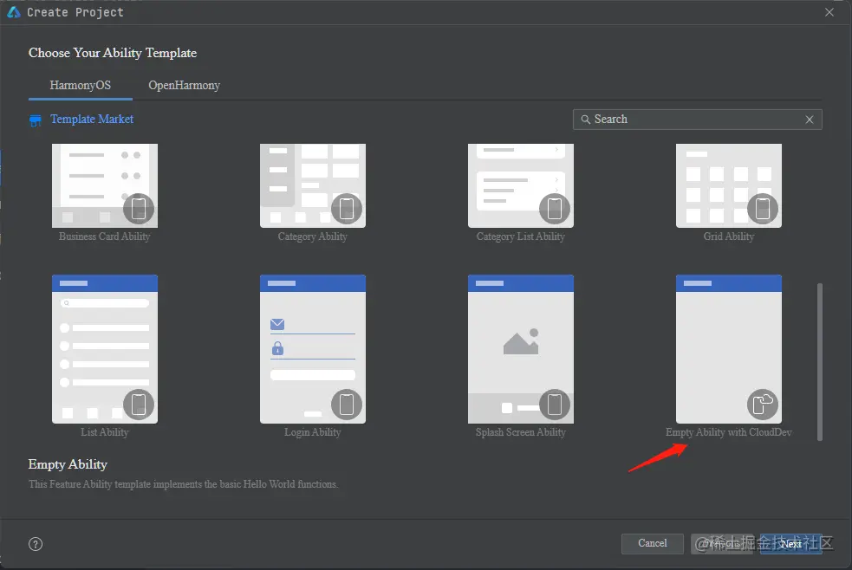Click the Next button
The image size is (852, 570).
(791, 543)
